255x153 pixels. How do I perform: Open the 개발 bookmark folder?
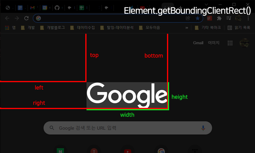coord(28,28)
